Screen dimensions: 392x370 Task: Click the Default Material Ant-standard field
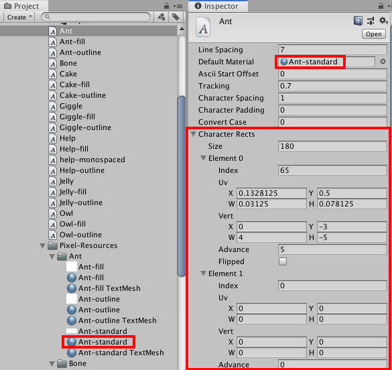(x=326, y=62)
